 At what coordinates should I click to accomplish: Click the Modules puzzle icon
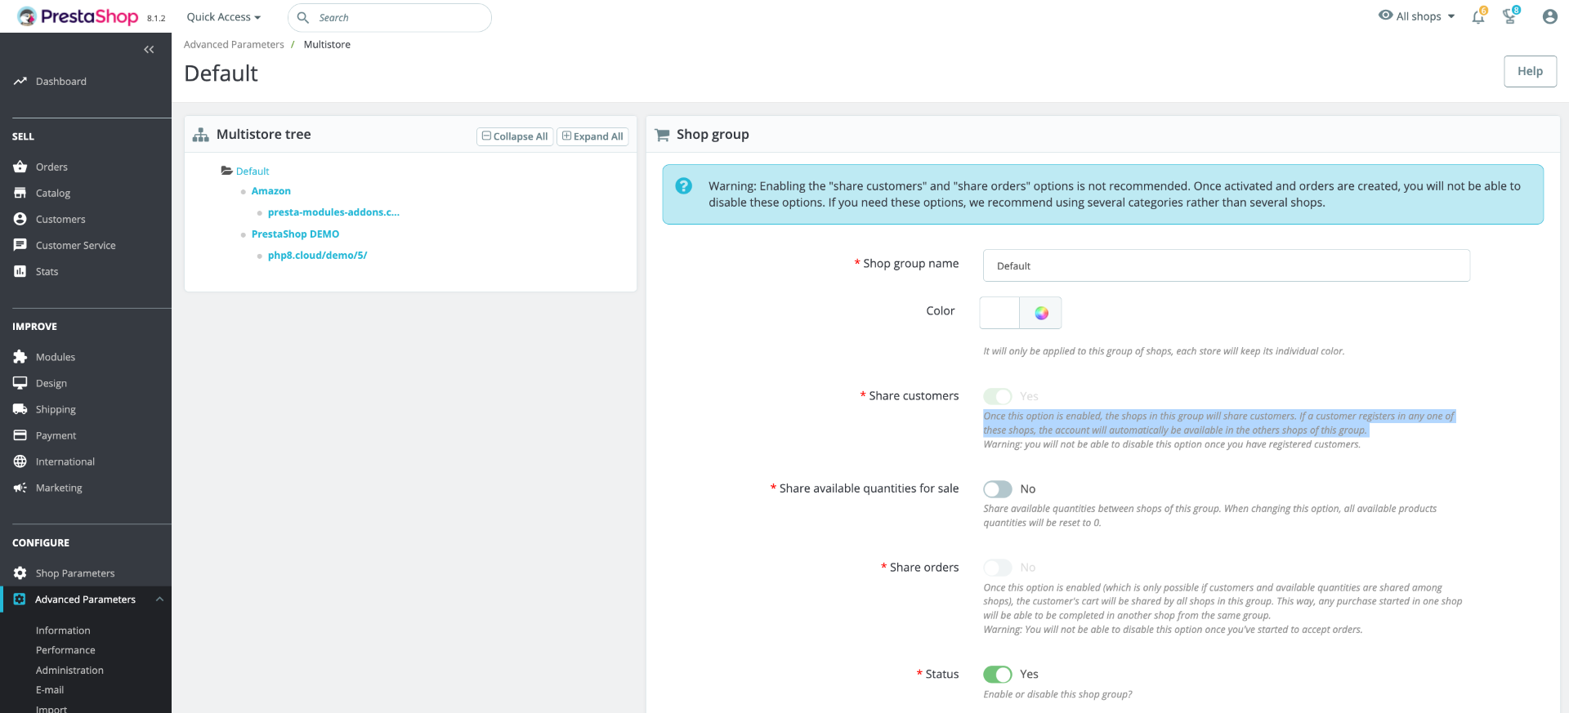coord(20,357)
